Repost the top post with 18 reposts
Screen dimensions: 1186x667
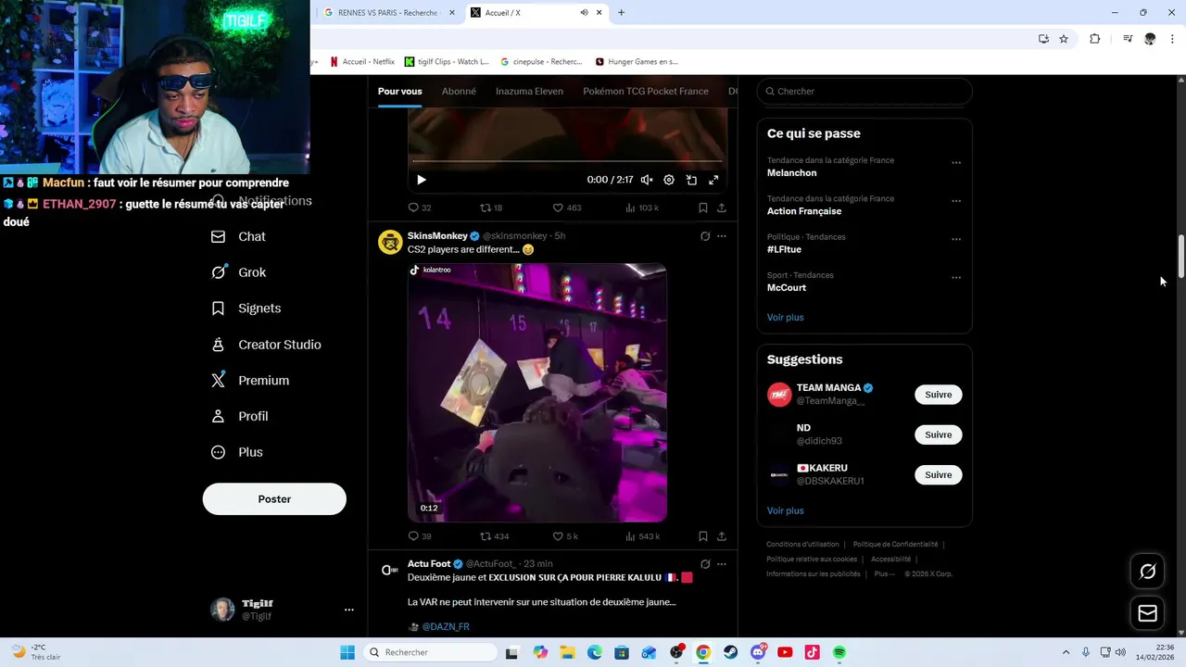coord(491,208)
